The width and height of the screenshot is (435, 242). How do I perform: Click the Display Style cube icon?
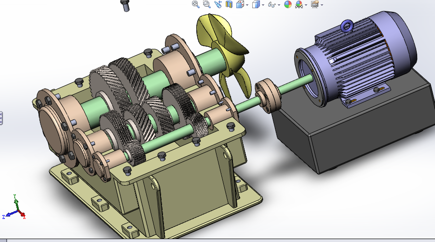[256, 4]
